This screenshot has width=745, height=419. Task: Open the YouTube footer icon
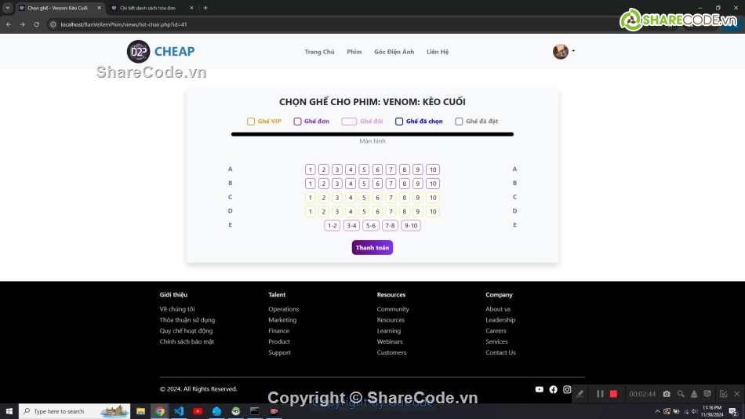(x=540, y=389)
